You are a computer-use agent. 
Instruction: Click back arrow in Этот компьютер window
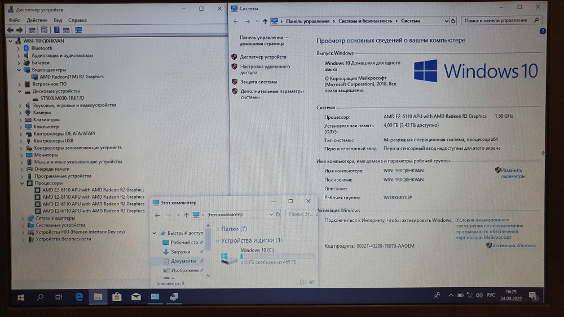pyautogui.click(x=157, y=215)
